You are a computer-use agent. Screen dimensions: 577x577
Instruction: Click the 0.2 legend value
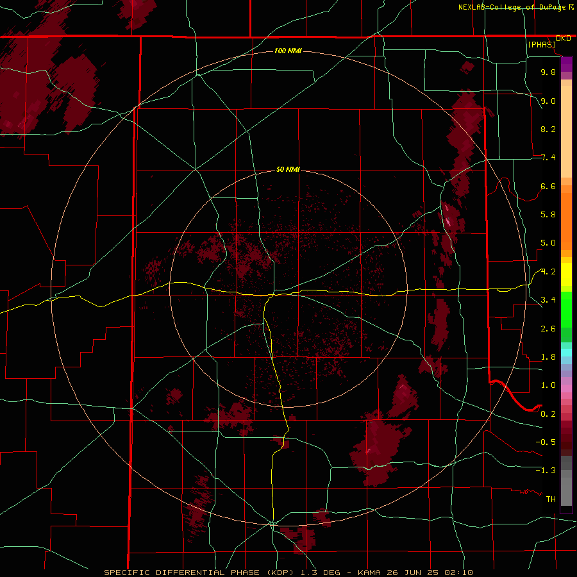pos(548,414)
